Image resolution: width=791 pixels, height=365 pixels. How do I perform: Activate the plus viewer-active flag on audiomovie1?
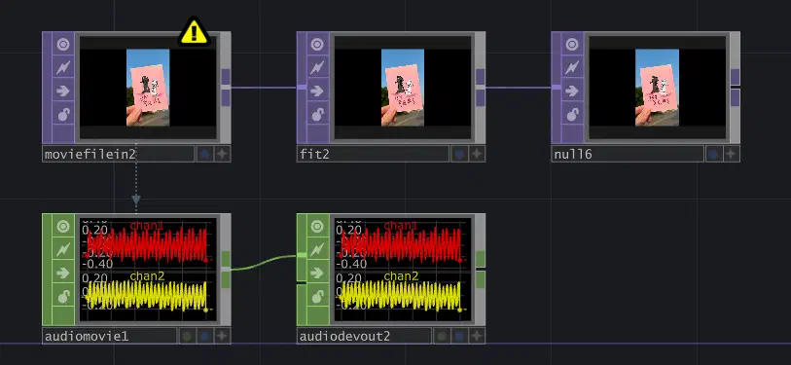(x=223, y=336)
